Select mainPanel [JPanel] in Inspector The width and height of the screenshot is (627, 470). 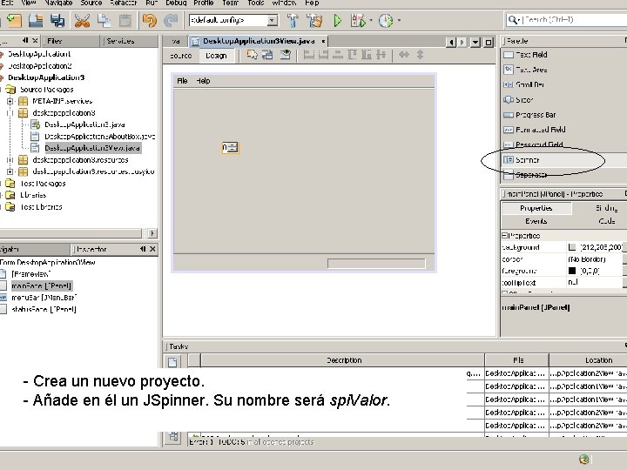(x=41, y=285)
